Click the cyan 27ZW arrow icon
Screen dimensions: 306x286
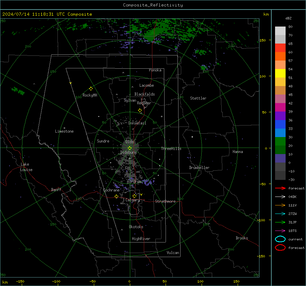[280, 214]
